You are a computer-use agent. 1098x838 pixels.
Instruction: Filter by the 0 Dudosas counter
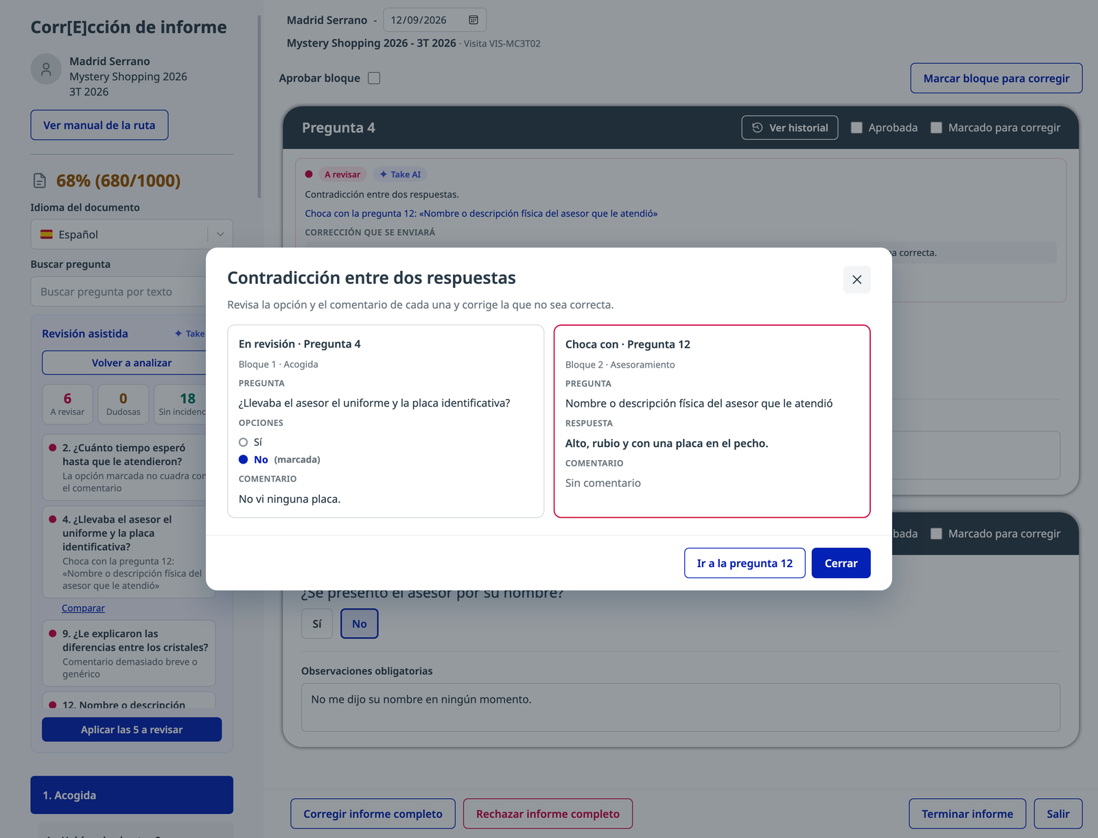point(124,404)
